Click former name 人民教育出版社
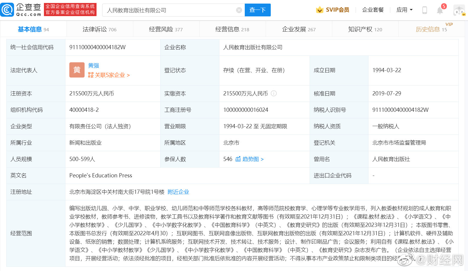 click(x=391, y=159)
